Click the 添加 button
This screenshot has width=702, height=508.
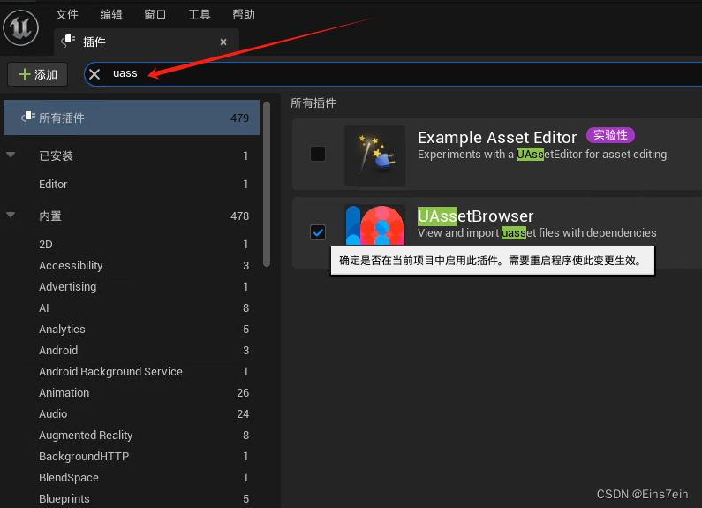38,74
